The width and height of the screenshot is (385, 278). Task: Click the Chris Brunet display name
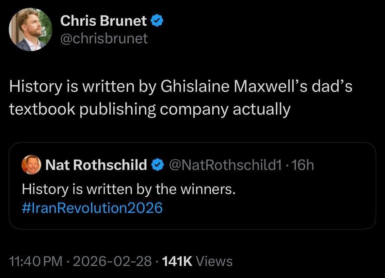[104, 21]
